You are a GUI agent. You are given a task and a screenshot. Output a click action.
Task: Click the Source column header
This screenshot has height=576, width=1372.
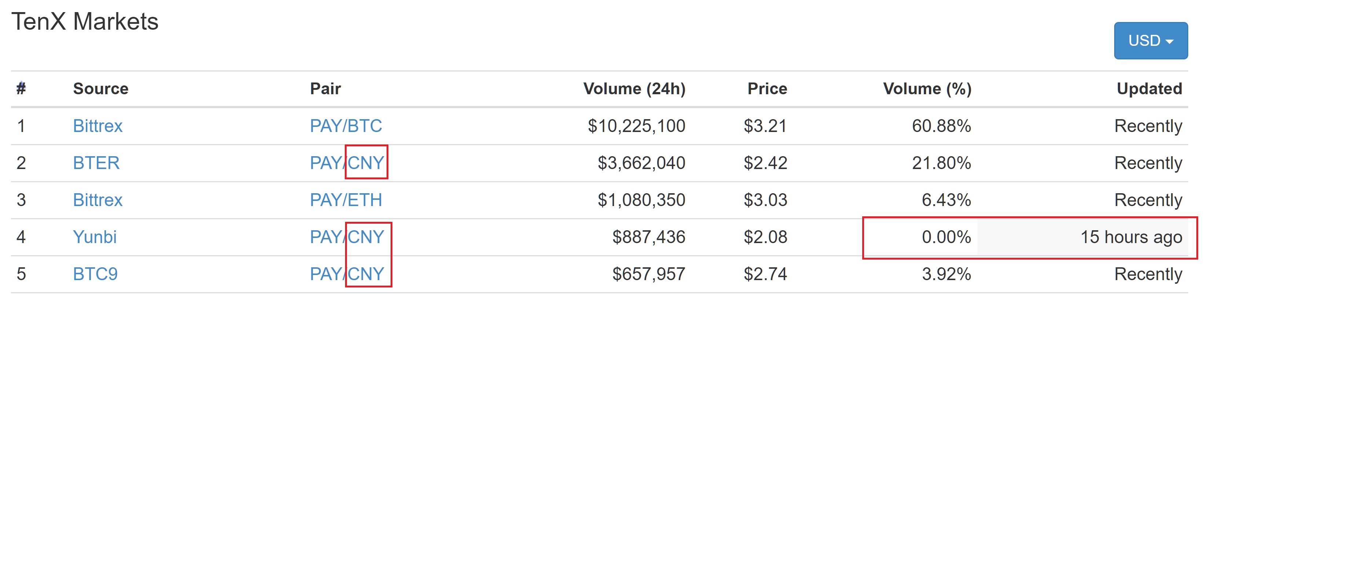(x=100, y=88)
